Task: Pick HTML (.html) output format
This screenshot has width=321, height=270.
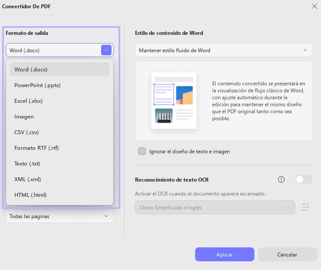Action: tap(60, 195)
